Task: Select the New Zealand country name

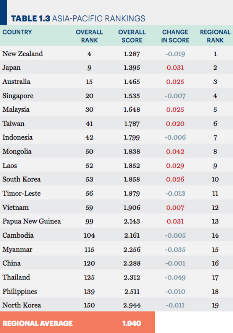Action: [x=23, y=54]
